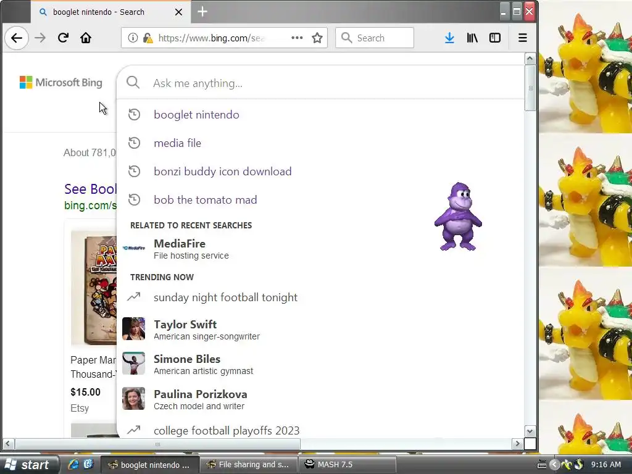
Task: Expand hidden system tray icons arrow
Action: tap(555, 465)
